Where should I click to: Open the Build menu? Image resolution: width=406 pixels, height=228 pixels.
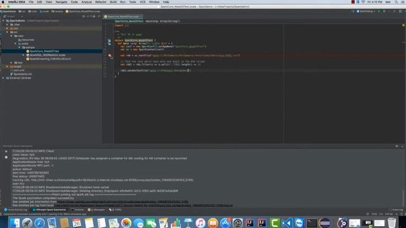pos(113,2)
